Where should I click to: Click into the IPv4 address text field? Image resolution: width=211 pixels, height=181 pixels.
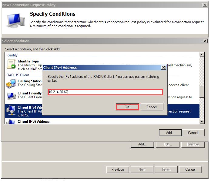click(105, 92)
